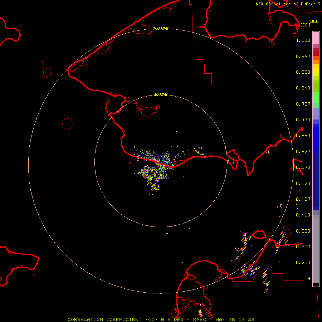Select the 0.467 scale value
The image size is (322, 322).
coord(303,199)
